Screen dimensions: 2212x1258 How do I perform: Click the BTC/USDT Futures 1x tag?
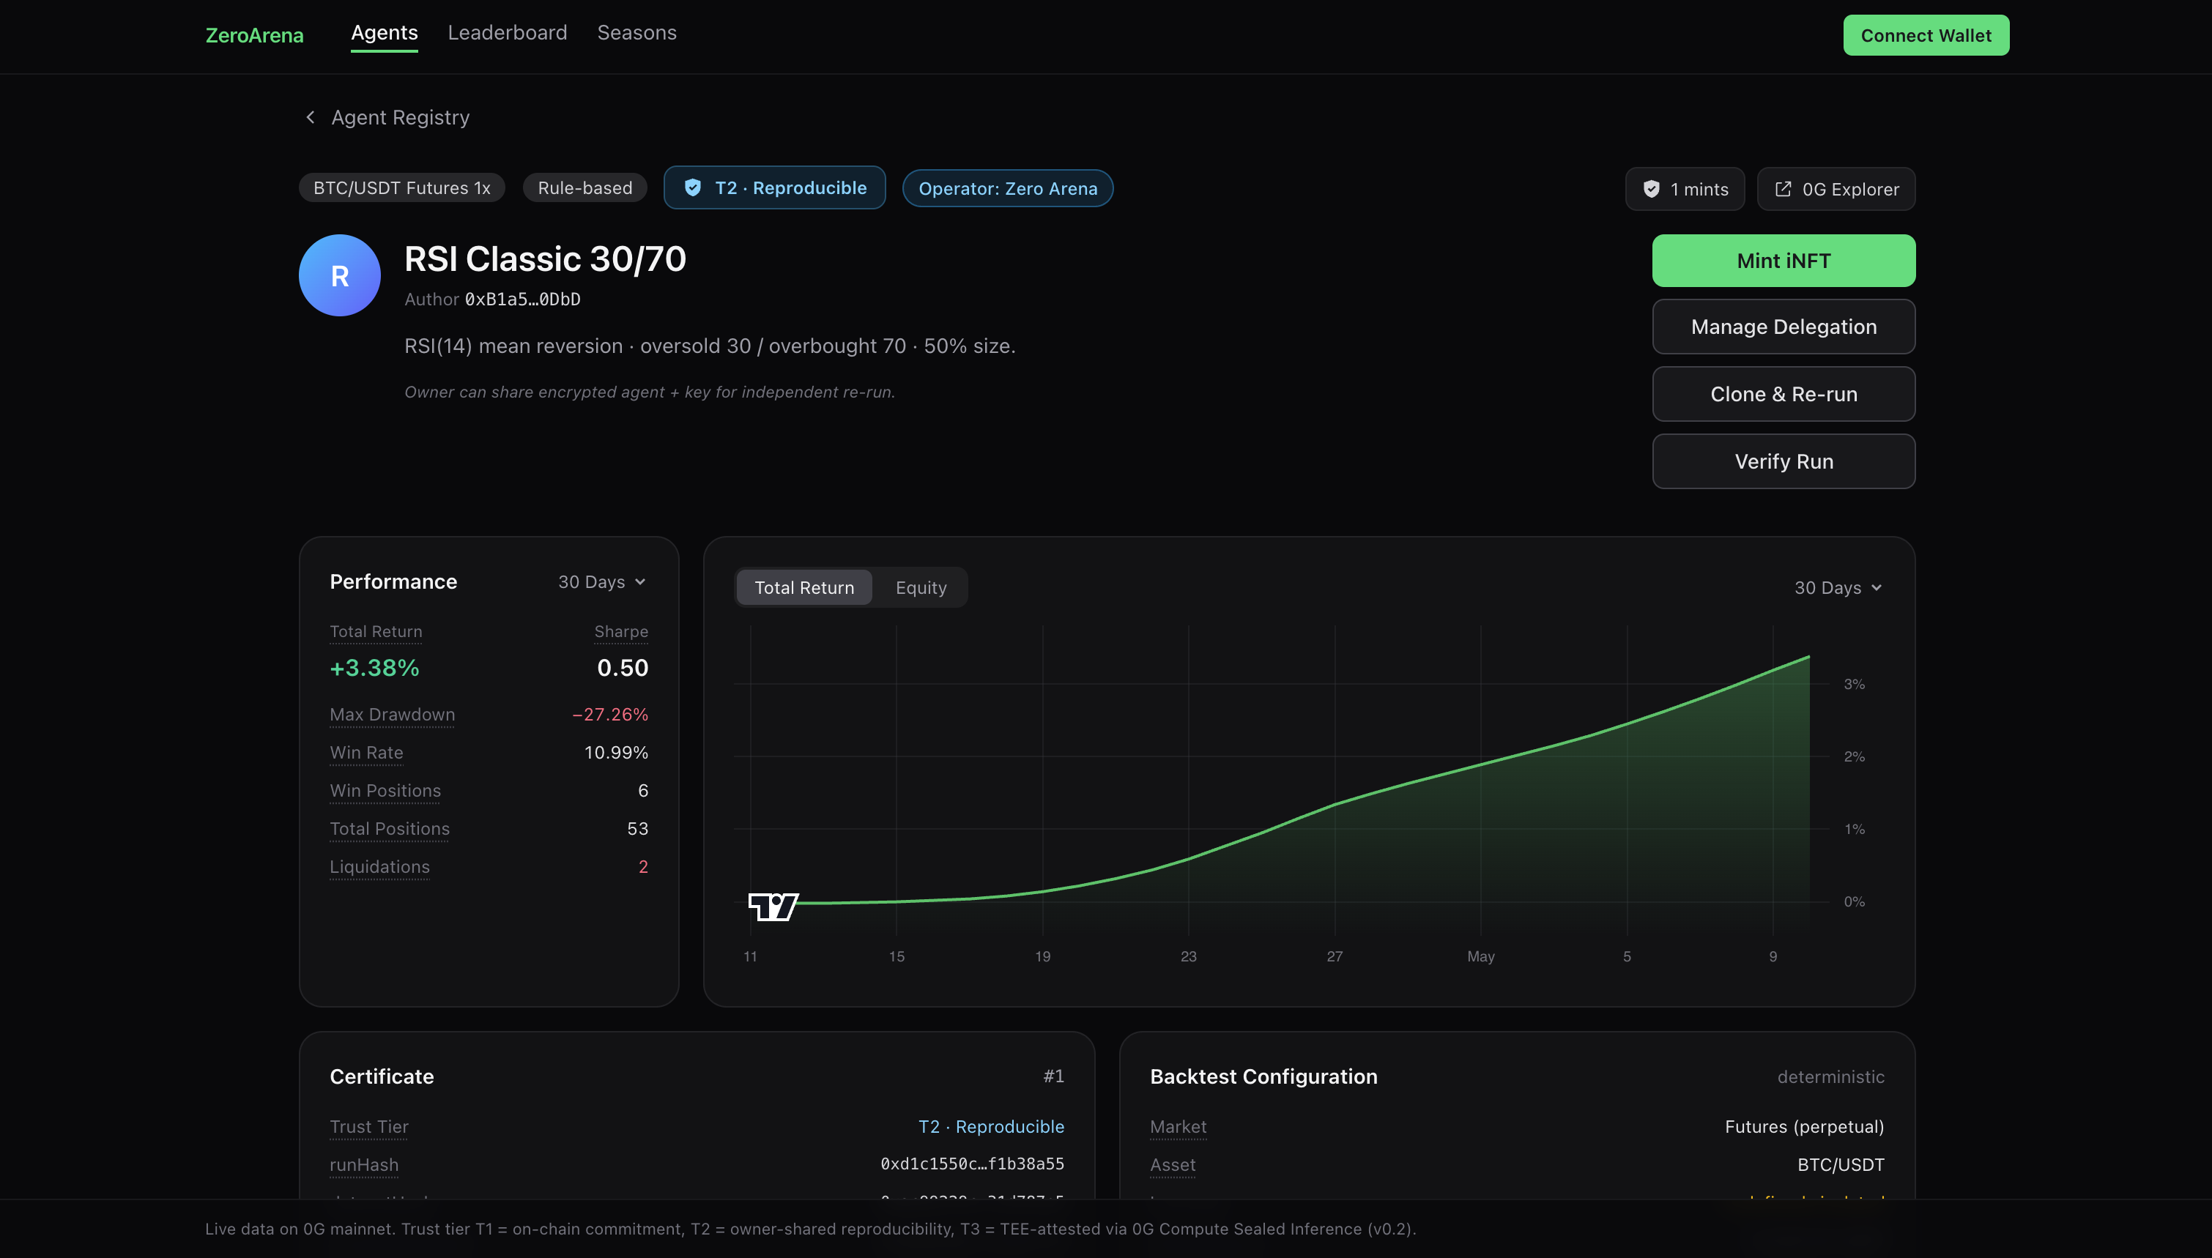click(x=402, y=187)
